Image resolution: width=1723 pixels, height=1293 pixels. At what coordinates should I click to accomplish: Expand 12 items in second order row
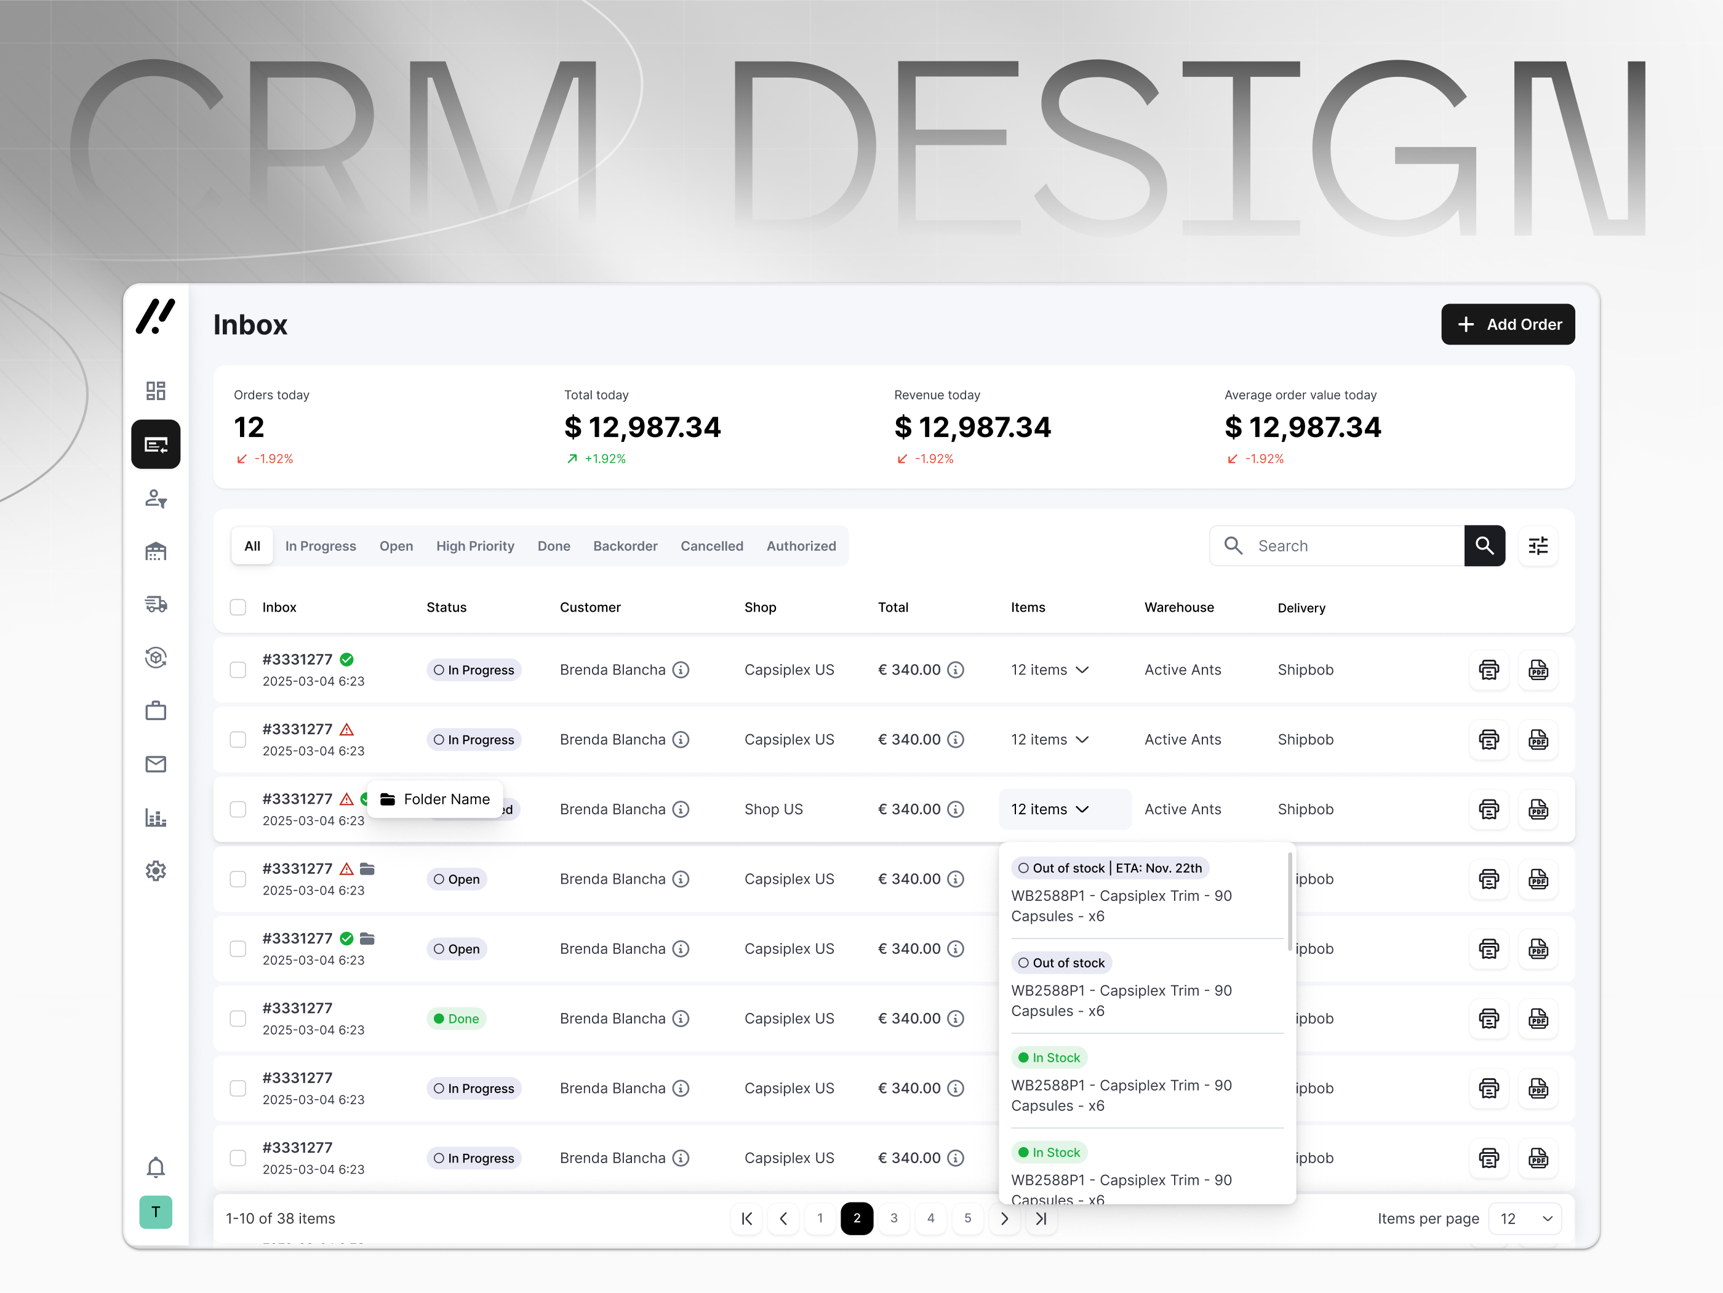(1051, 740)
